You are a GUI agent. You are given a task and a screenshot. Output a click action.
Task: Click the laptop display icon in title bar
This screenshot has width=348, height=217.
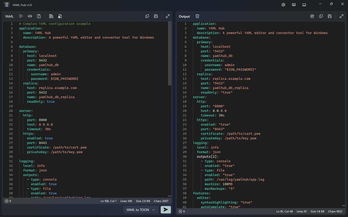click(x=304, y=5)
